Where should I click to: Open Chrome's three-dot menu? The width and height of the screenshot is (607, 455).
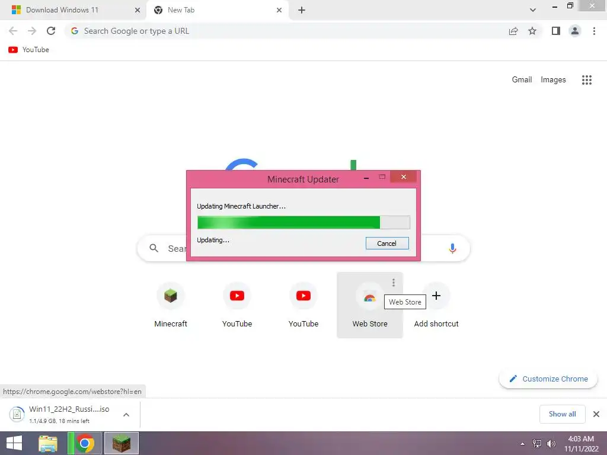tap(594, 31)
